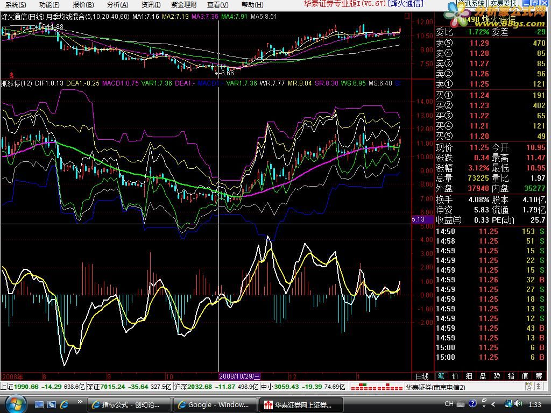Launch Internet Explorer from quick launch

[65, 404]
